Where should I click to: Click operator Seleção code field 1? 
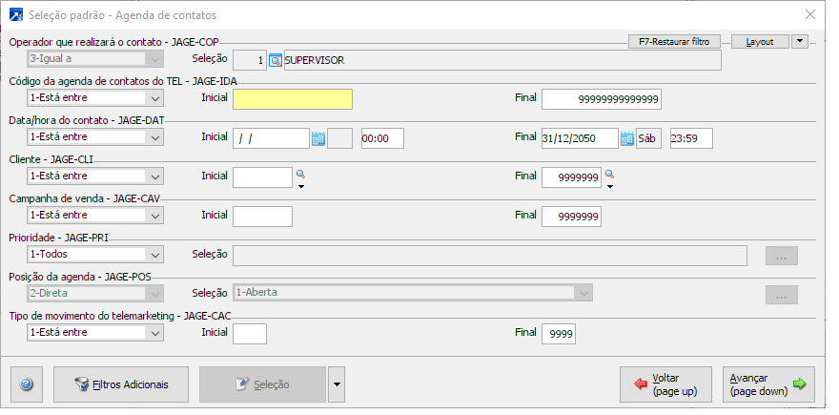[250, 60]
